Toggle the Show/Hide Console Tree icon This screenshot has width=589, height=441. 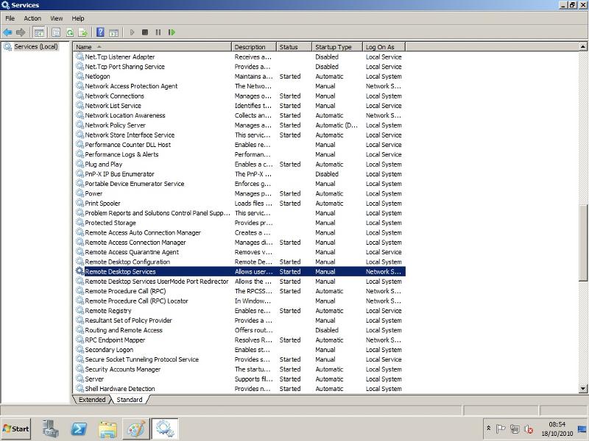pyautogui.click(x=39, y=32)
